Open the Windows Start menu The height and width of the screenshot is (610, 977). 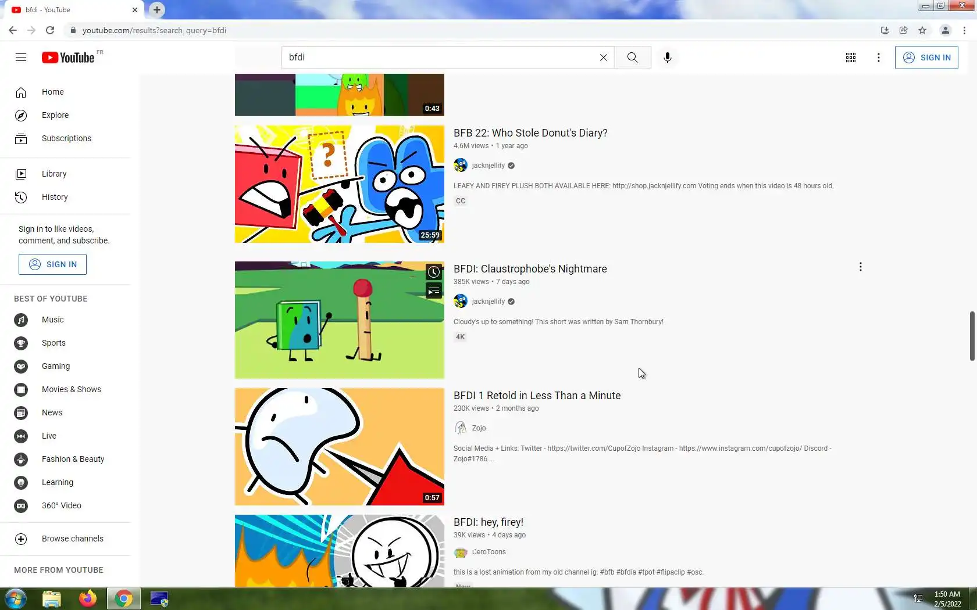pos(16,598)
